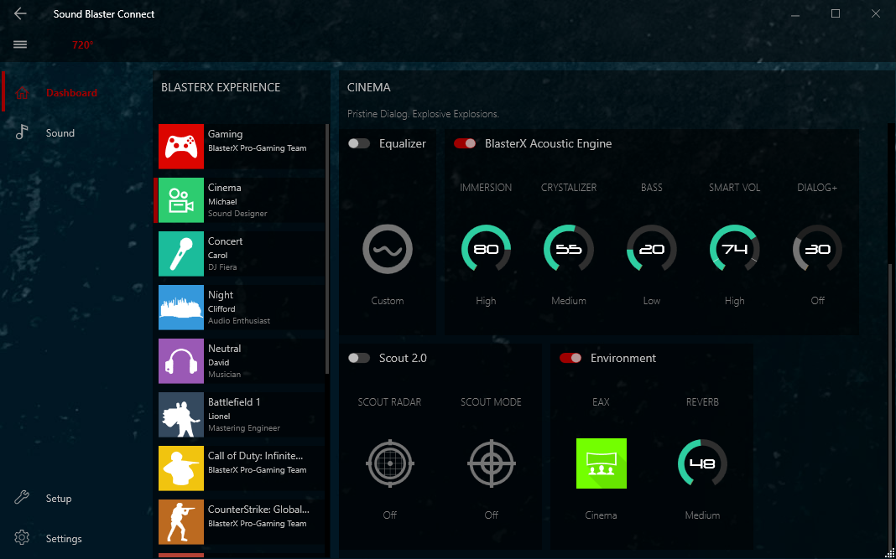This screenshot has width=896, height=559.
Task: Click the SMART VOL label
Action: tap(734, 187)
